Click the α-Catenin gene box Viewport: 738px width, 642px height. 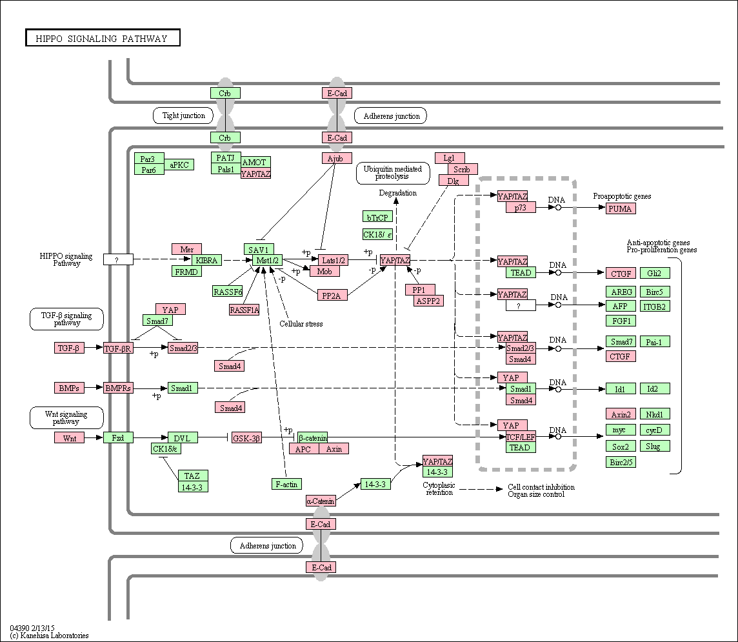pyautogui.click(x=321, y=501)
